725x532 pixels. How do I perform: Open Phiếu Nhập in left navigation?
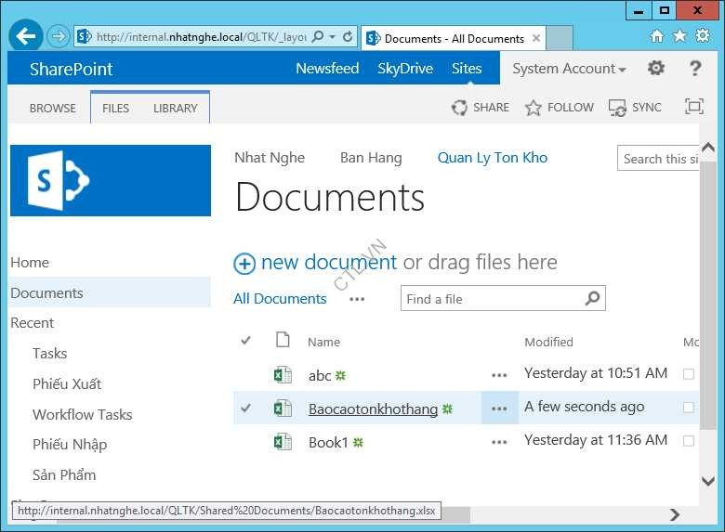point(70,444)
